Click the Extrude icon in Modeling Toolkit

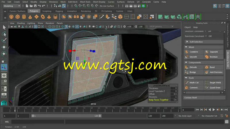point(187,67)
